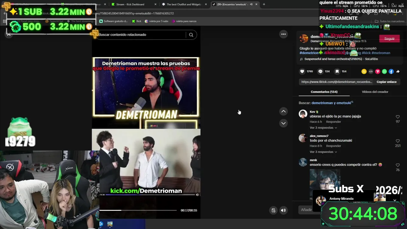Image resolution: width=407 pixels, height=229 pixels.
Task: Open 'ruleta para narcos' bookmark
Action: coord(184,21)
